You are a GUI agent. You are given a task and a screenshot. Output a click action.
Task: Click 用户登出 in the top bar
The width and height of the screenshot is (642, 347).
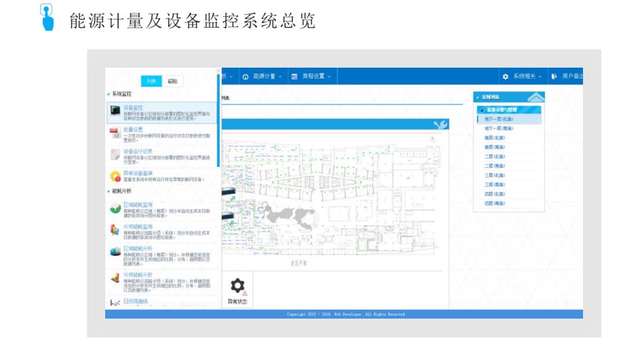(x=572, y=76)
